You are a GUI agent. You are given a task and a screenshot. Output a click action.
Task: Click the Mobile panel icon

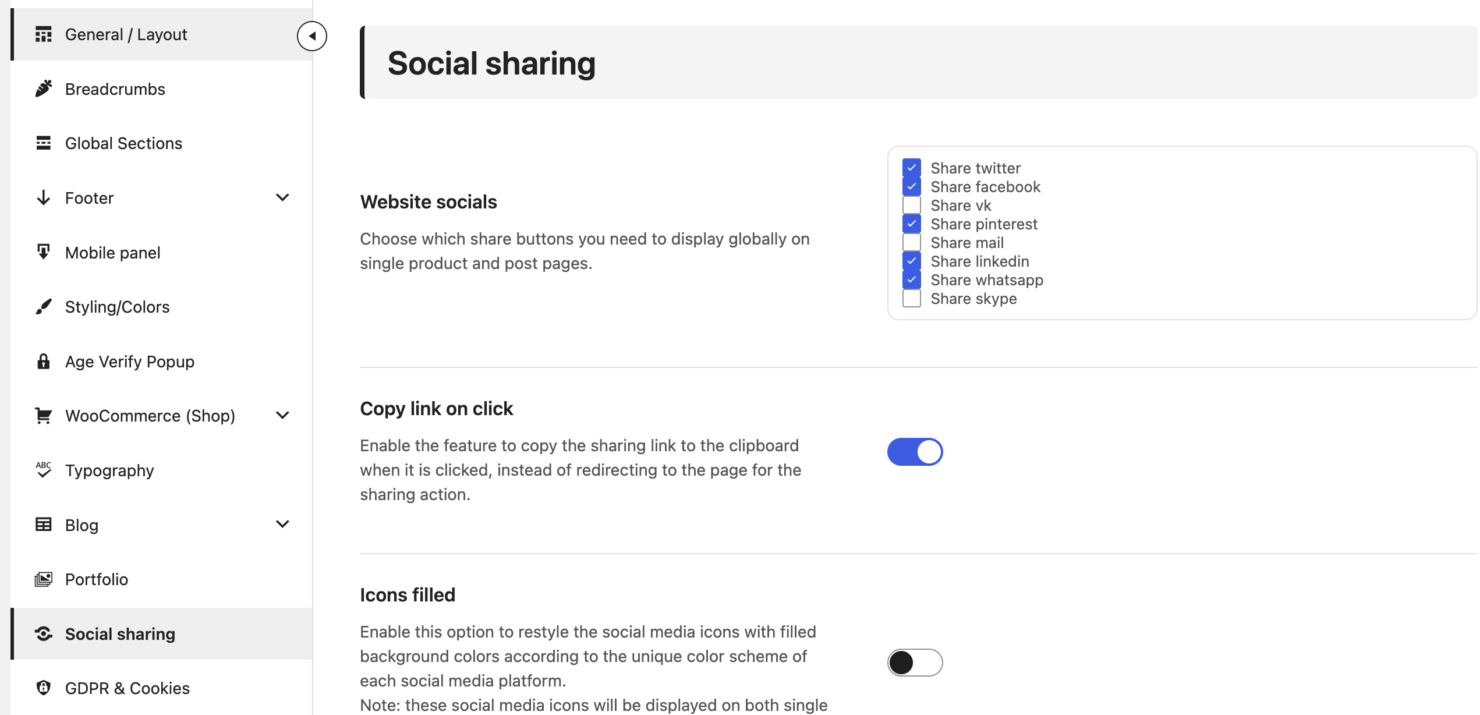[x=44, y=252]
